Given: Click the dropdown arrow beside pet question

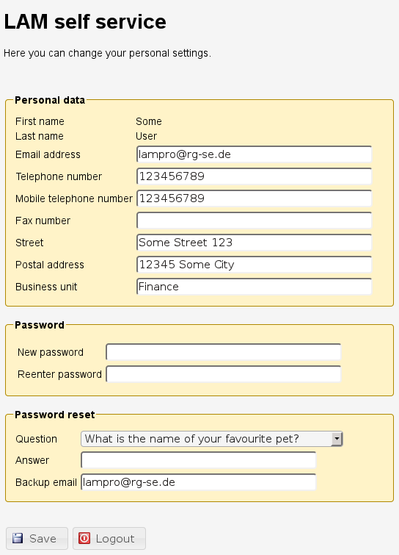Looking at the screenshot, I should (x=337, y=439).
